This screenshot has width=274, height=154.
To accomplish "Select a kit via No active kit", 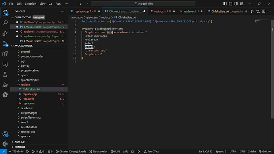I will 98,152.
